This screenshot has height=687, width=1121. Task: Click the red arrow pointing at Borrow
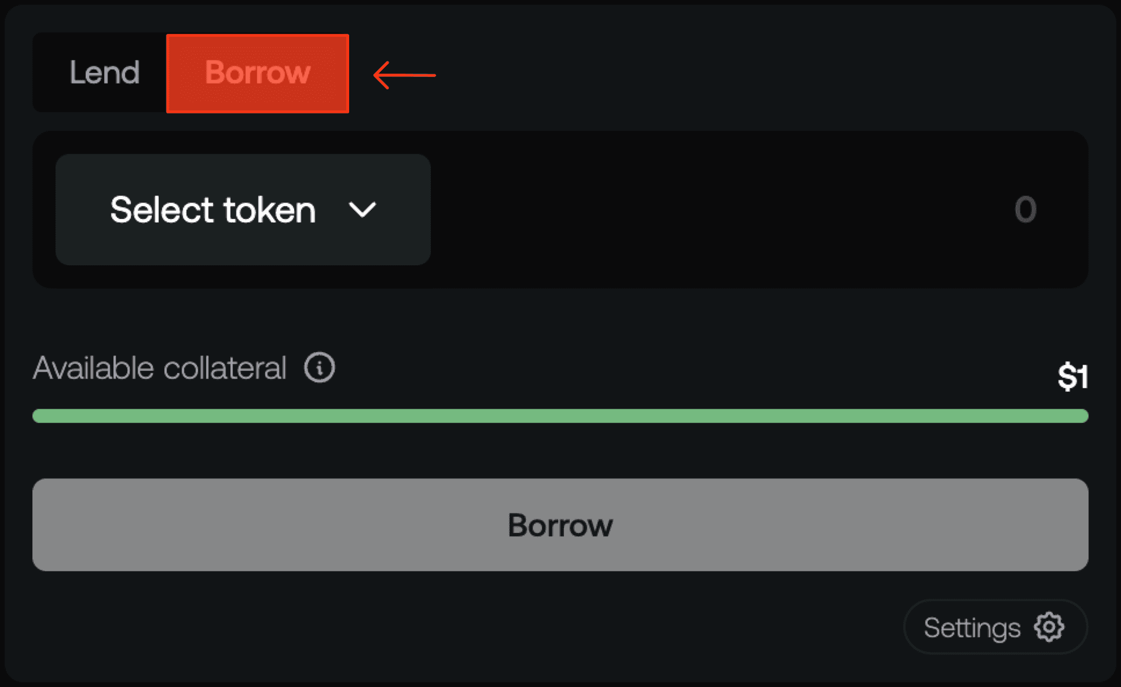[404, 75]
